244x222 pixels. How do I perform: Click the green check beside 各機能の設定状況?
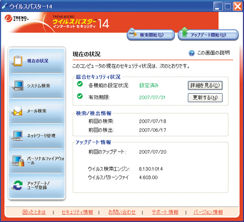[80, 84]
